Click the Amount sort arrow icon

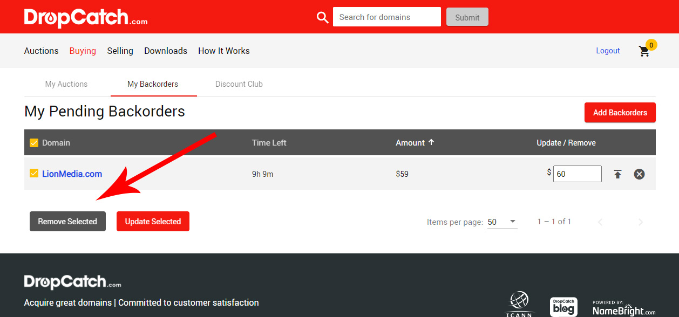click(431, 142)
